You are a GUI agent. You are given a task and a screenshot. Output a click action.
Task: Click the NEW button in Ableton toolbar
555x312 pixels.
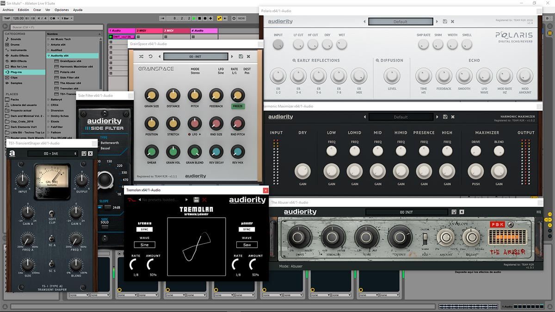(241, 18)
